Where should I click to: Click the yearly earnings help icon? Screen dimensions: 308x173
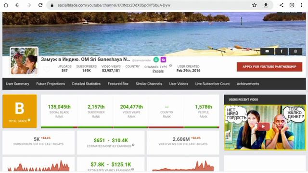(x=133, y=169)
